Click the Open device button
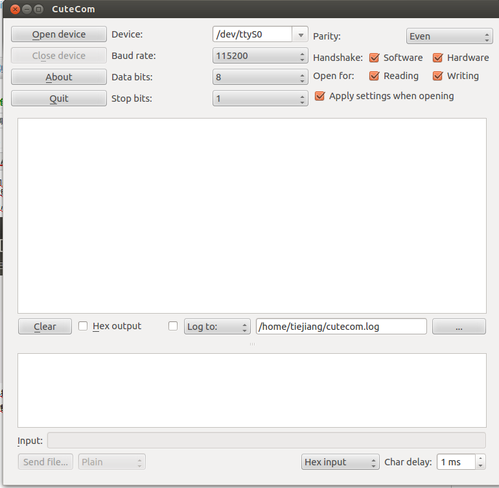499x488 pixels. click(x=59, y=34)
